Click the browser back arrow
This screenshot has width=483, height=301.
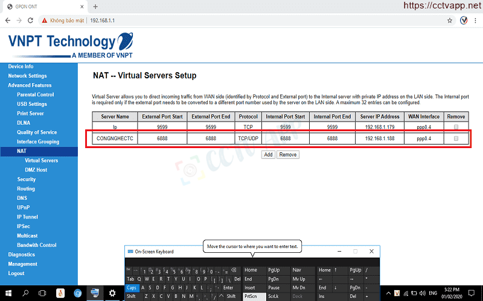7,20
